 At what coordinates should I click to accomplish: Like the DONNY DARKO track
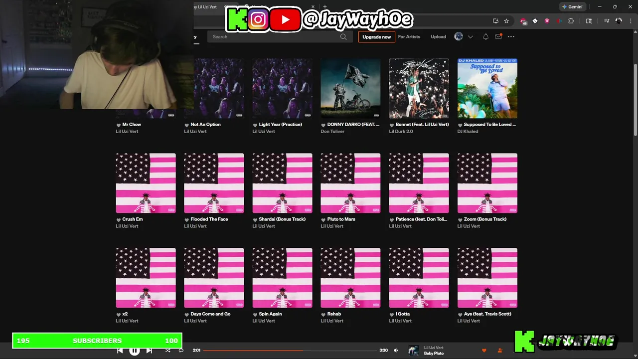click(323, 125)
